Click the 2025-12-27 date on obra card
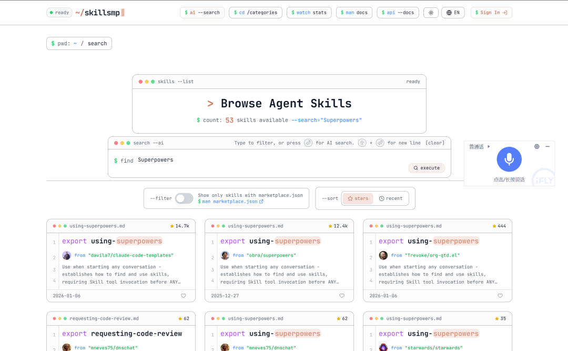 (225, 296)
